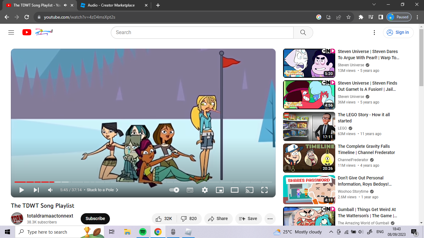
Task: Open the YouTube three-dot settings menu
Action: click(x=374, y=32)
